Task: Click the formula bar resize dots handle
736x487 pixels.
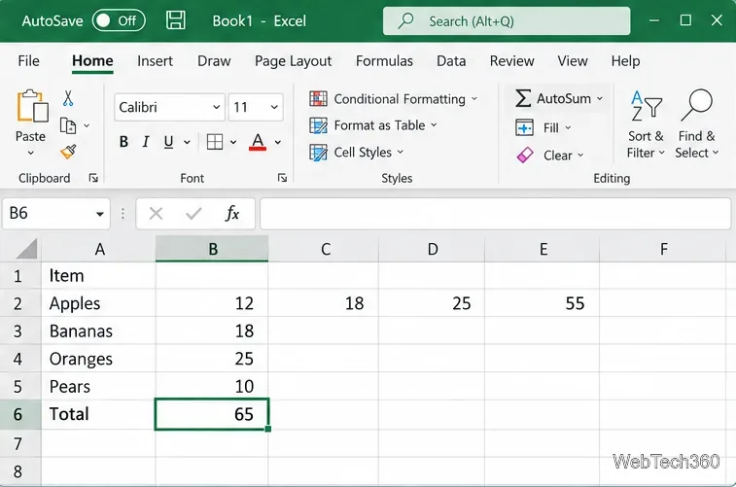Action: [123, 214]
